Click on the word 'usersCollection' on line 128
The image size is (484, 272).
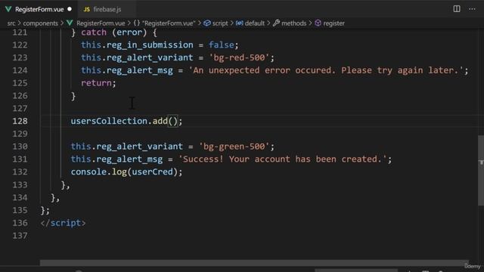point(109,121)
